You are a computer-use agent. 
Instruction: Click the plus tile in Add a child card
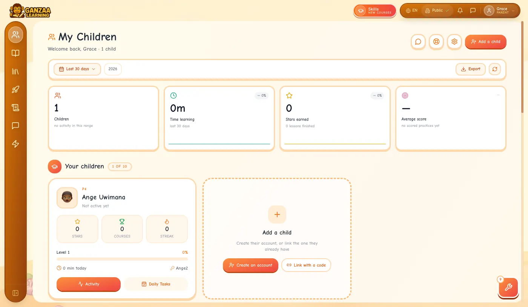(277, 214)
